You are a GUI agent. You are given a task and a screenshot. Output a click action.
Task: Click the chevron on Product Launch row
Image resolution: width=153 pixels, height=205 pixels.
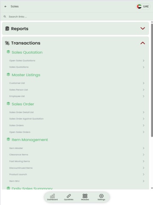click(x=144, y=174)
